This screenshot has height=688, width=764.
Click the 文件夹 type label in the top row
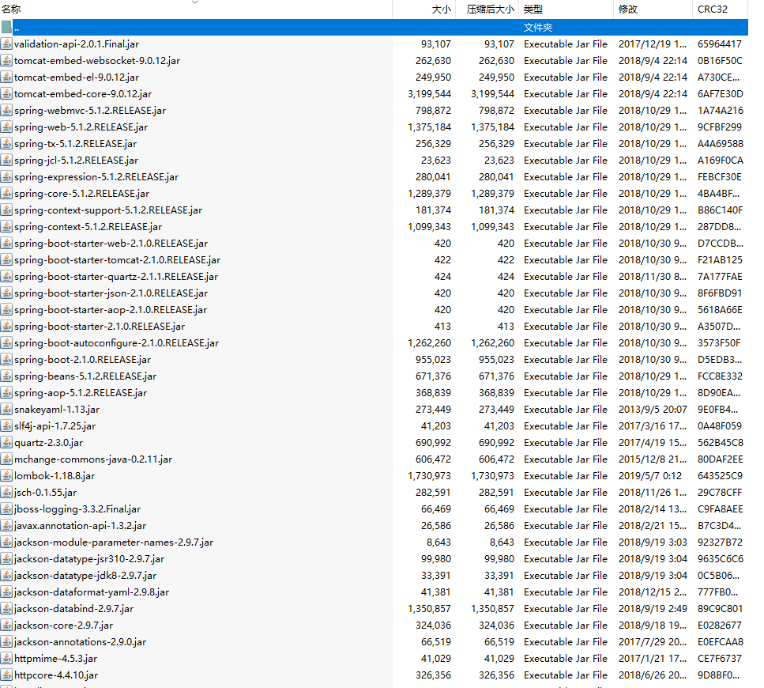coord(538,28)
